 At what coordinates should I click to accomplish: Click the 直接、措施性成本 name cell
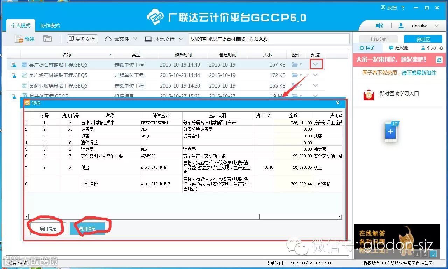pyautogui.click(x=110, y=123)
